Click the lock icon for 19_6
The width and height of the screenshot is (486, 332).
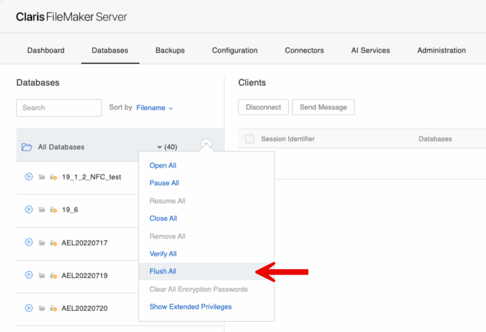(54, 210)
